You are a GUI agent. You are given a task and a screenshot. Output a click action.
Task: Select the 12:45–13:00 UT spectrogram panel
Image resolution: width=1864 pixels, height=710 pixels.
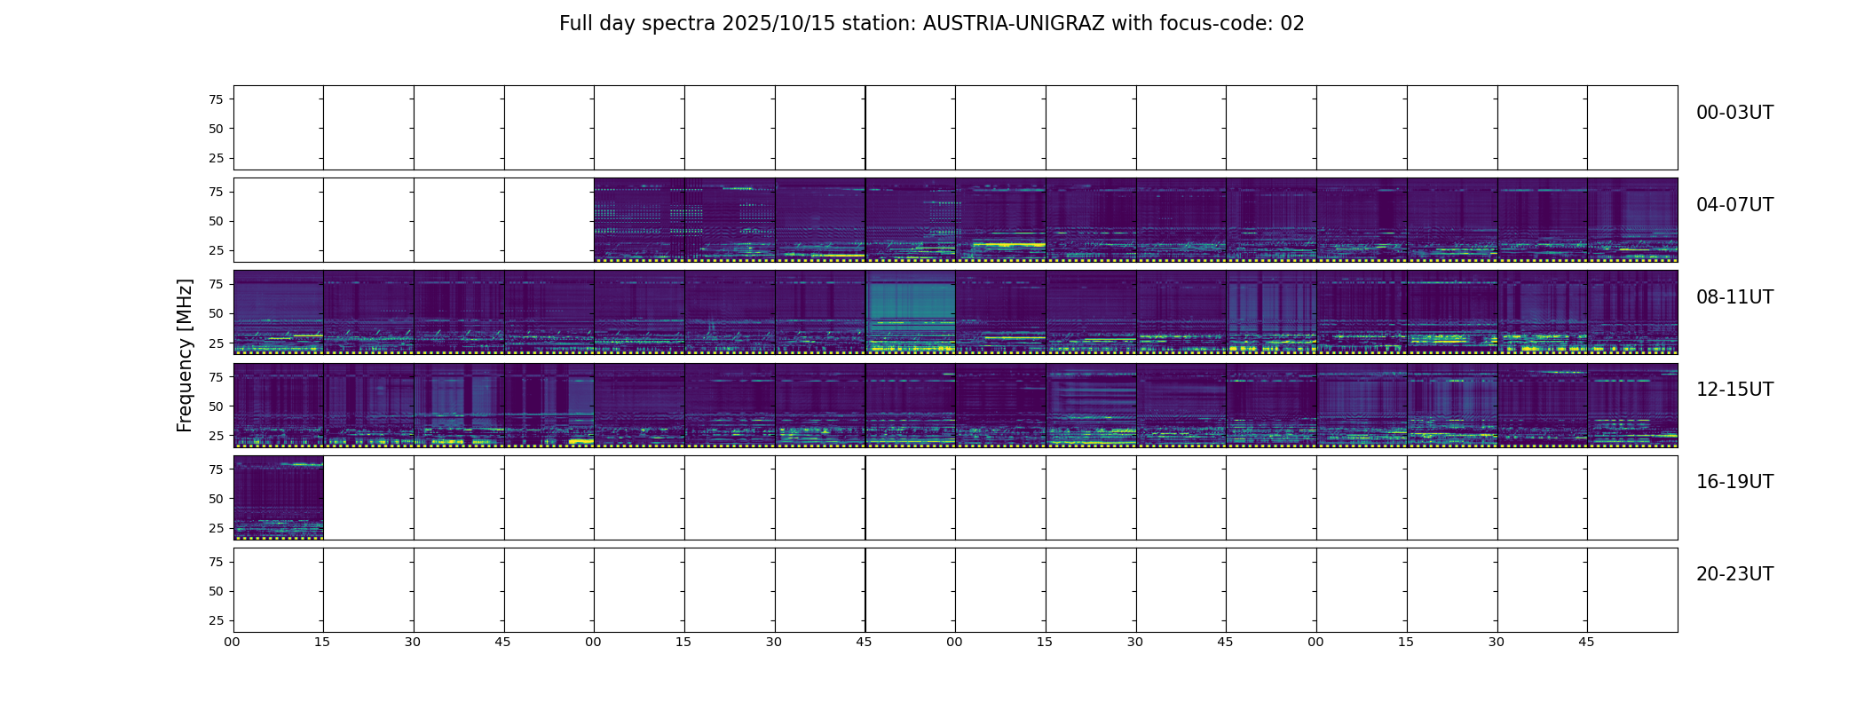[549, 405]
